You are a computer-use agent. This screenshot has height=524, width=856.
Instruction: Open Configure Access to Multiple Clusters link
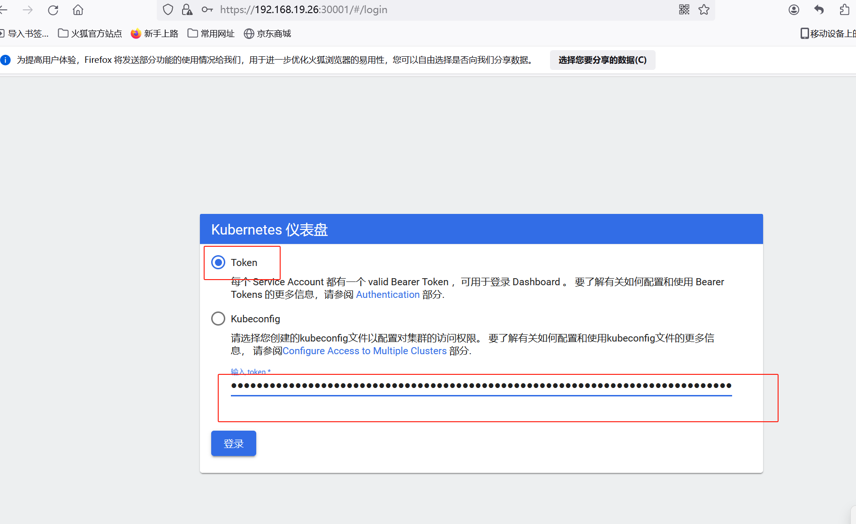tap(365, 351)
